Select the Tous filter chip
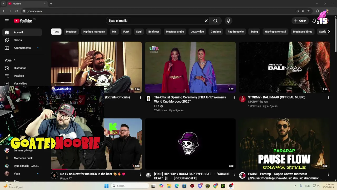The image size is (337, 190). point(56,32)
